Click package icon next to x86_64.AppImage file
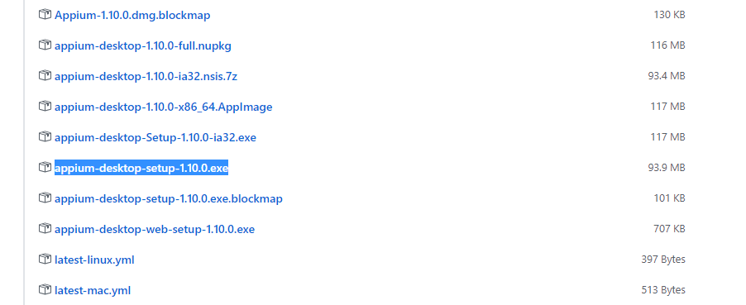 pyautogui.click(x=45, y=106)
